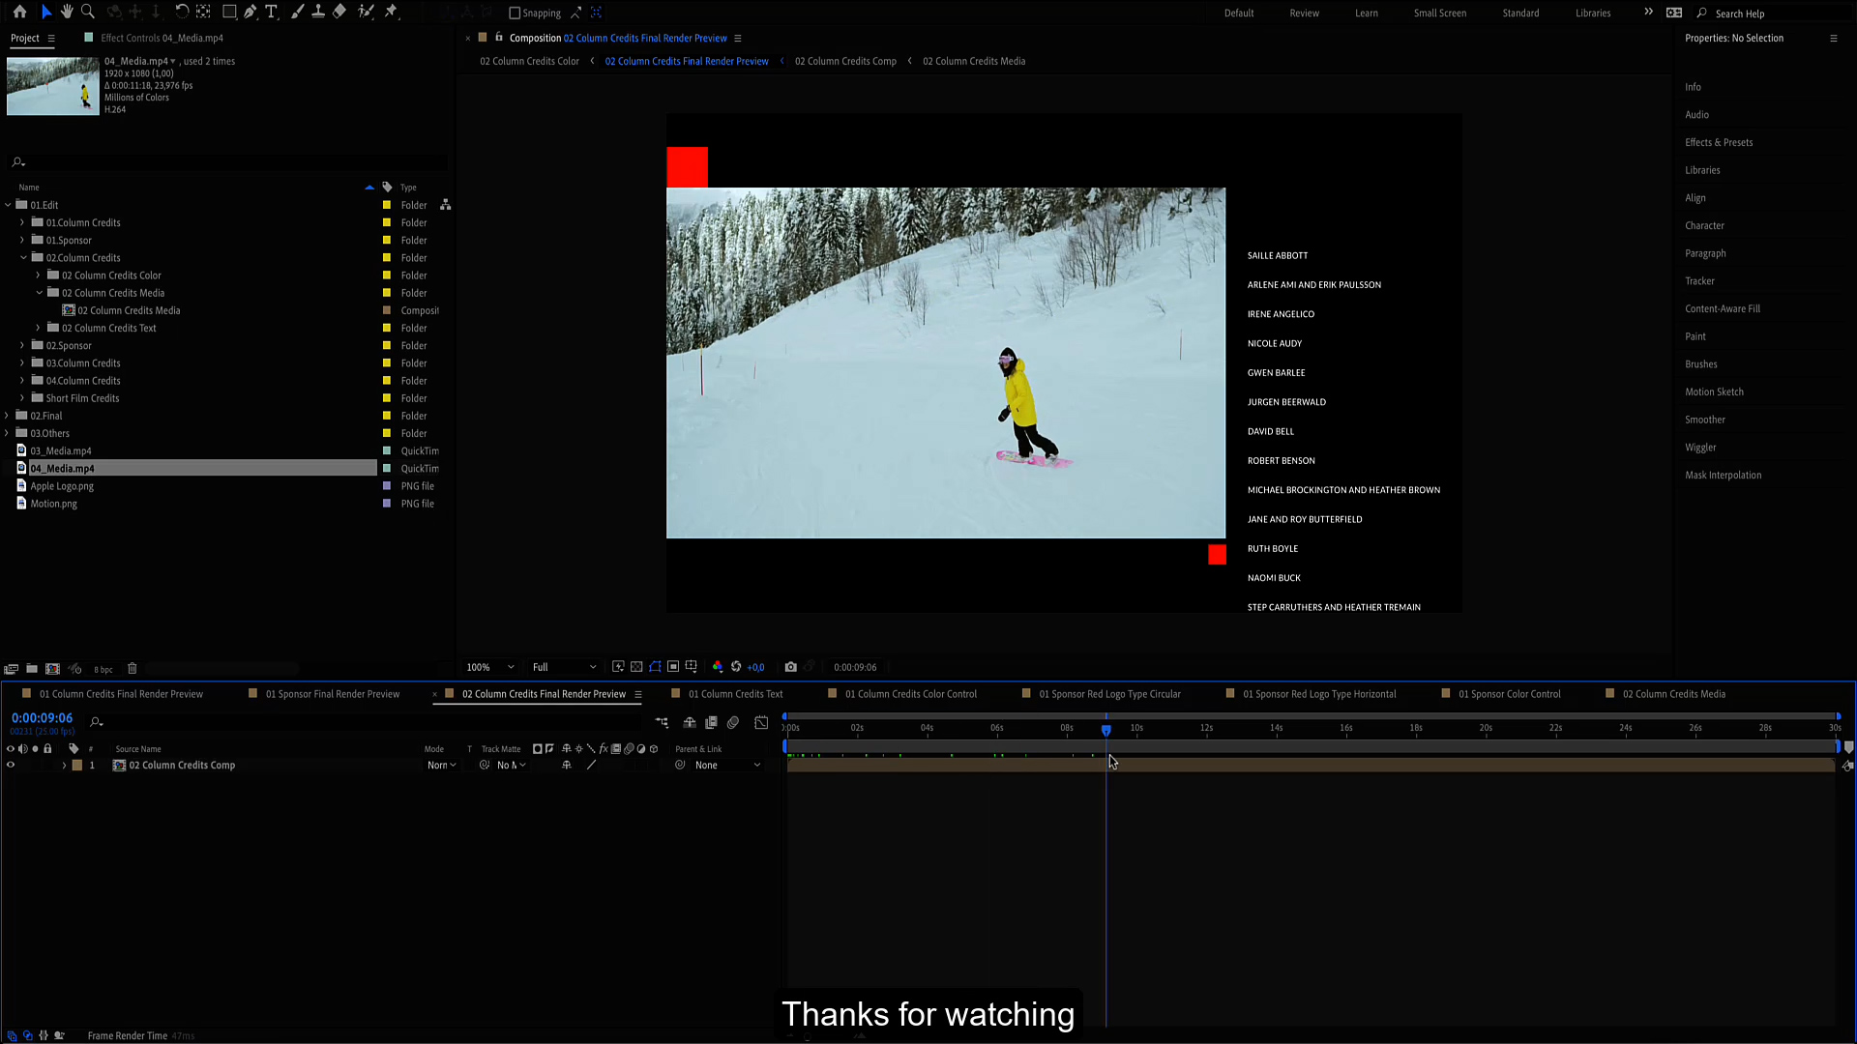Enable the Snapping checkbox
Image resolution: width=1857 pixels, height=1044 pixels.
coord(515,14)
